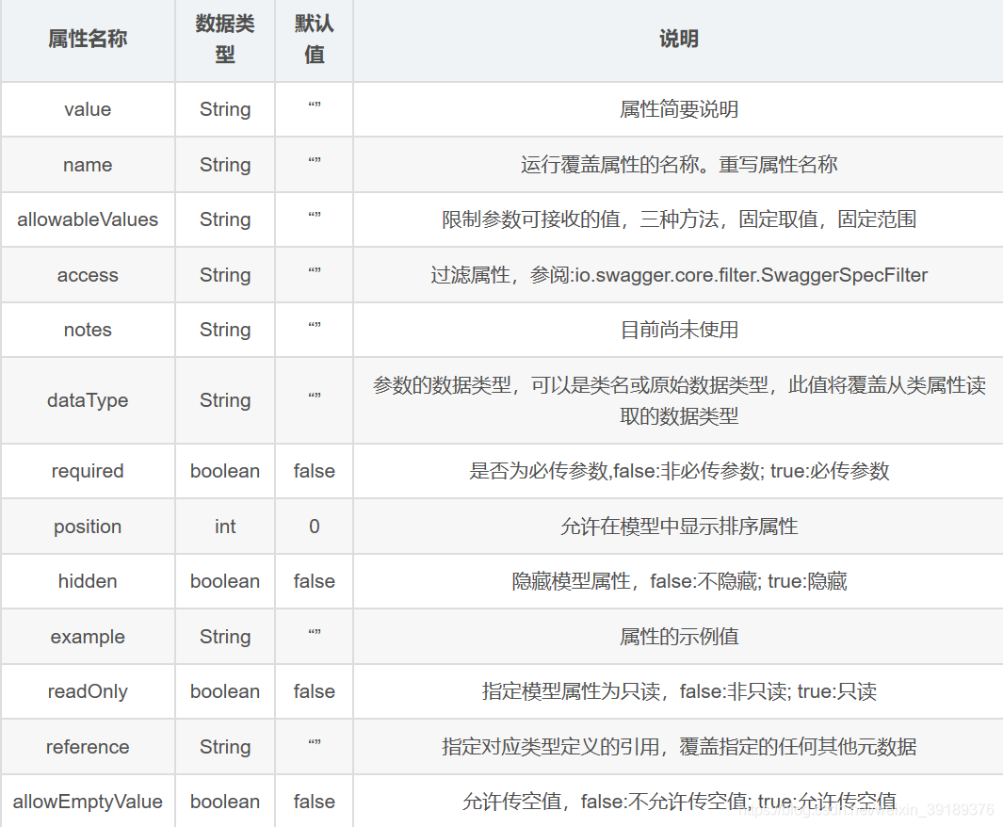
Task: Click the access property name
Action: [88, 274]
